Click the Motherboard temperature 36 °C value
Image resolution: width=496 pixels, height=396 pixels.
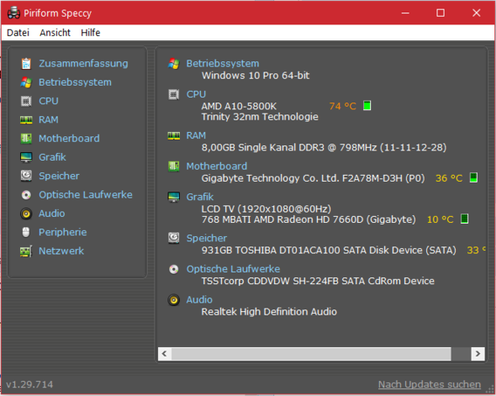tap(449, 178)
